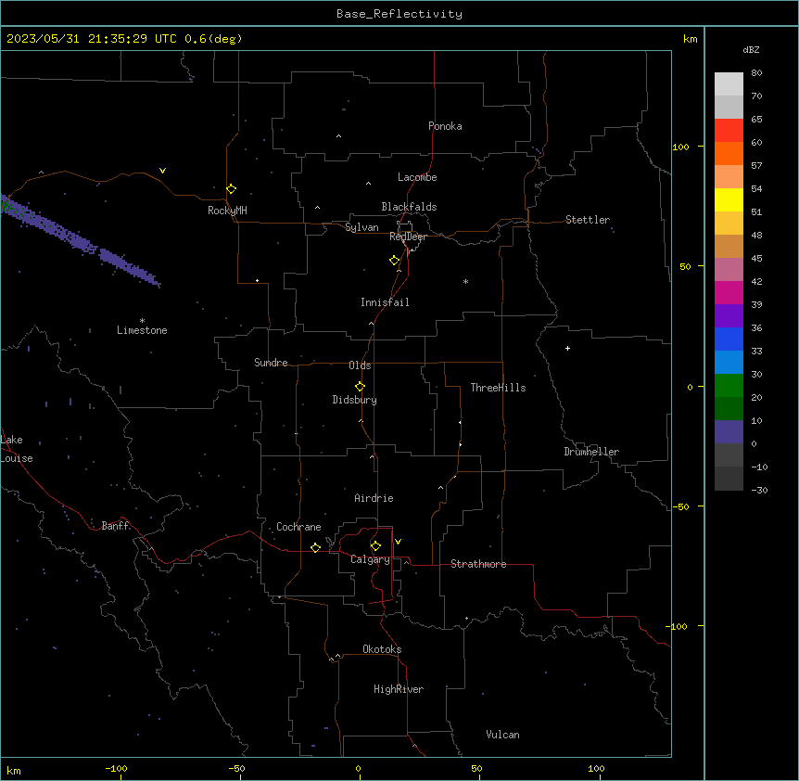The height and width of the screenshot is (781, 799).
Task: Click the HighRiver label
Action: click(399, 689)
